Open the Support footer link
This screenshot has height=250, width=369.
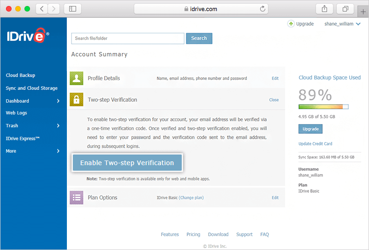[244, 234]
